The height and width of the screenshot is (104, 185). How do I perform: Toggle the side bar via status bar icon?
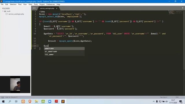3,97
